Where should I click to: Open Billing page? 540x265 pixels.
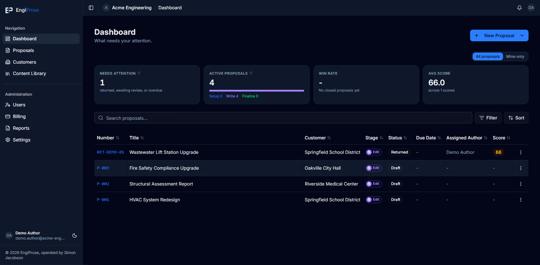41,116
